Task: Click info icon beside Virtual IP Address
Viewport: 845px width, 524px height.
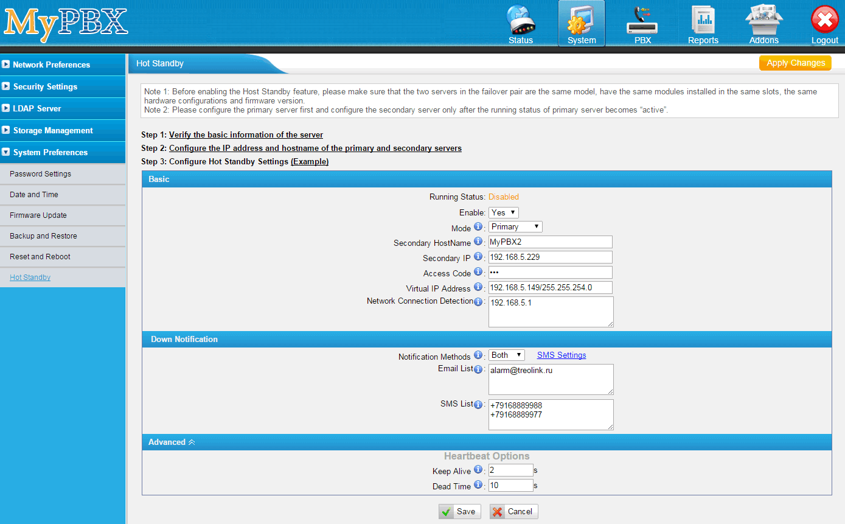Action: pyautogui.click(x=478, y=287)
